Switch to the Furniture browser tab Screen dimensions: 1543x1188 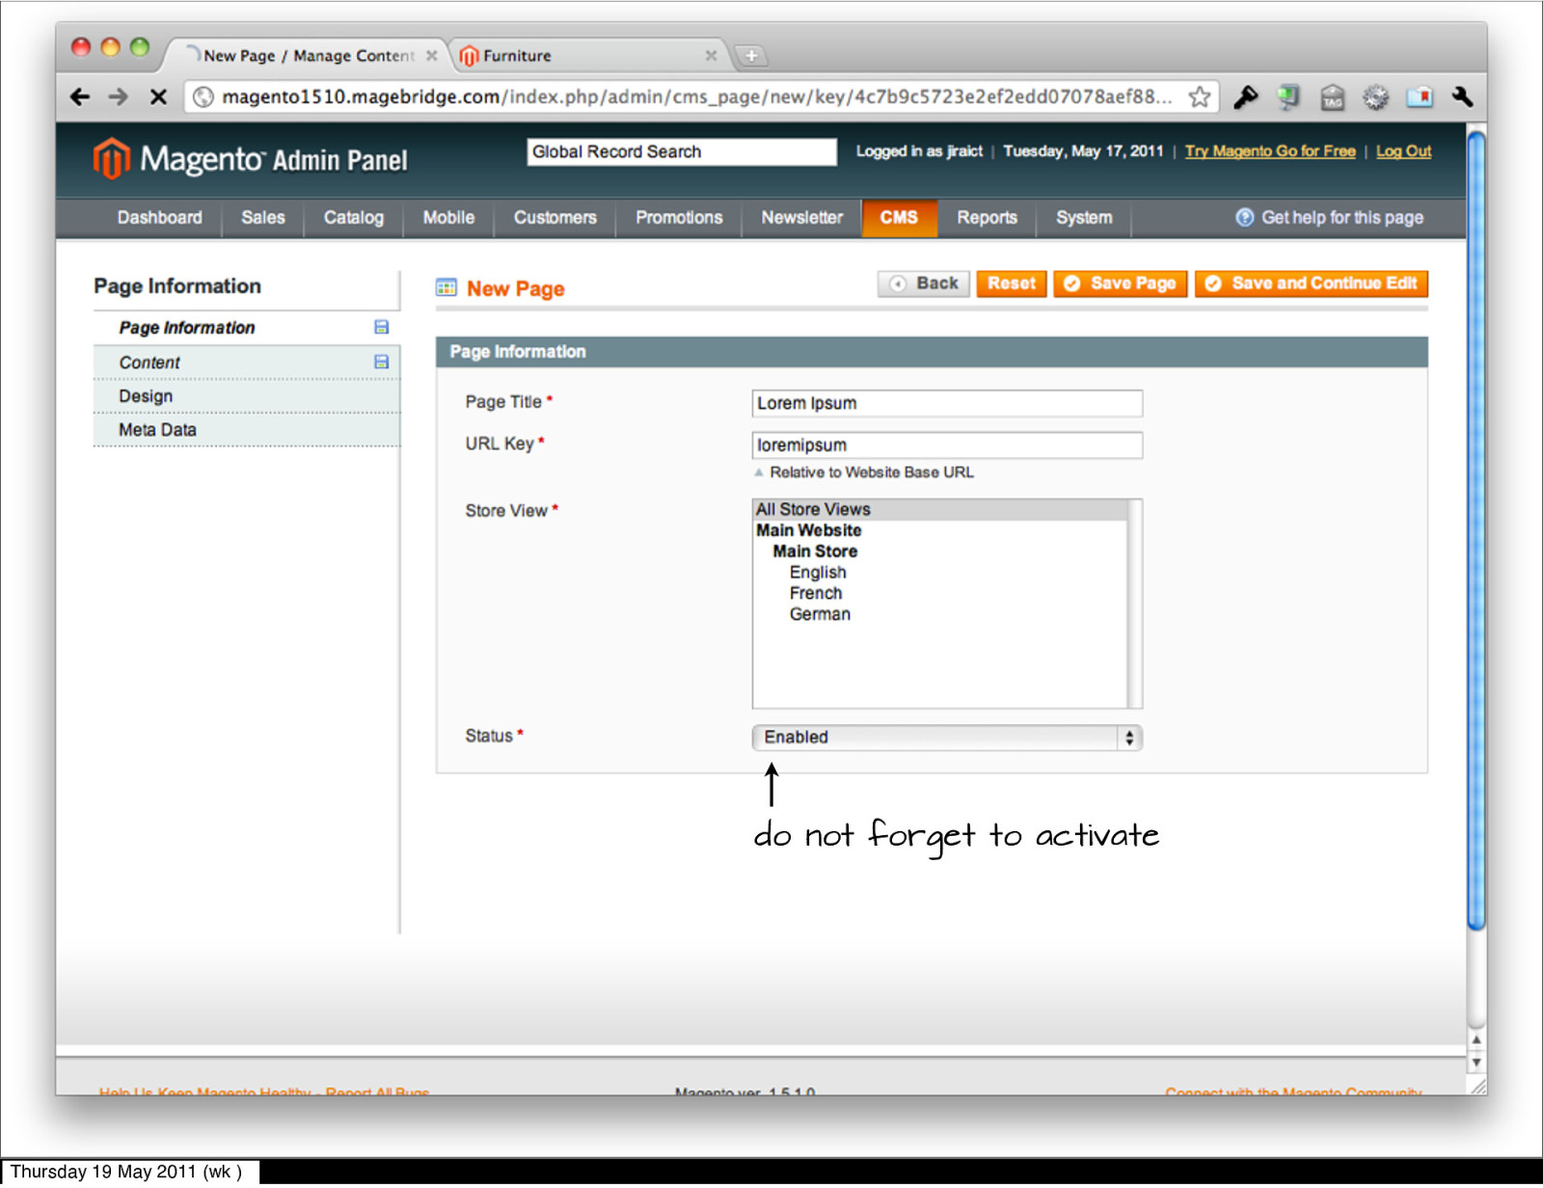pyautogui.click(x=588, y=56)
